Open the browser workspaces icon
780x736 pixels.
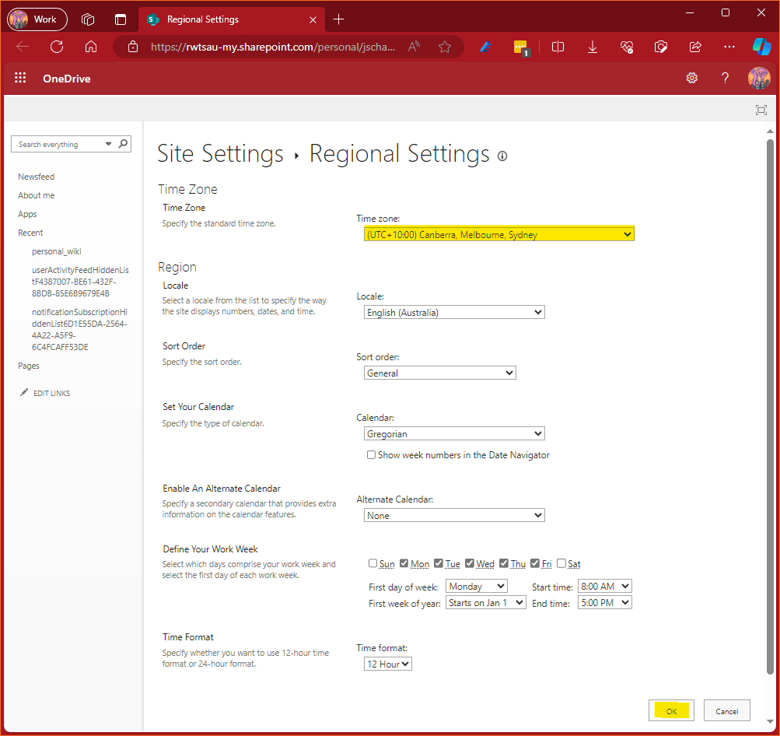click(x=88, y=19)
